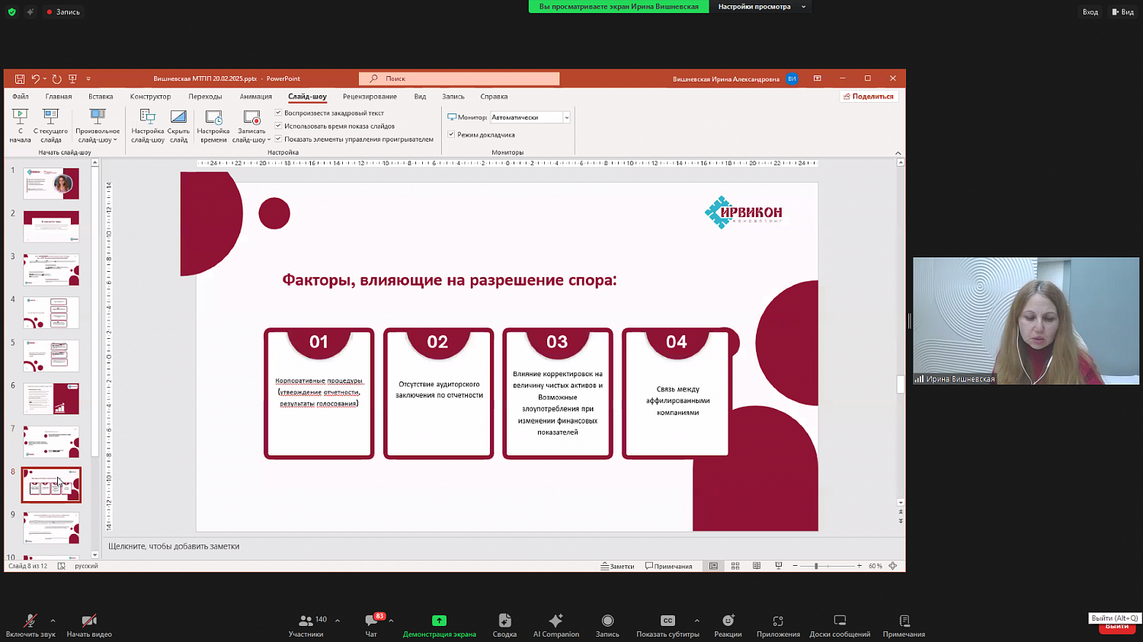The width and height of the screenshot is (1143, 642).
Task: Open Zoom Whiteboards icon
Action: point(840,621)
